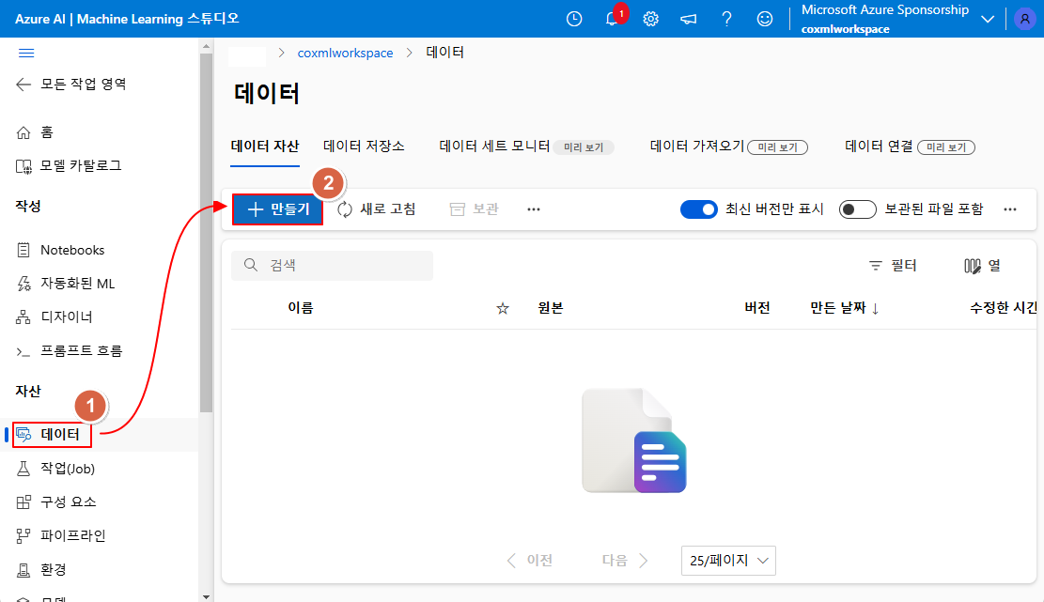1044x602 pixels.
Task: Sort by the 버전 column header
Action: coord(757,308)
